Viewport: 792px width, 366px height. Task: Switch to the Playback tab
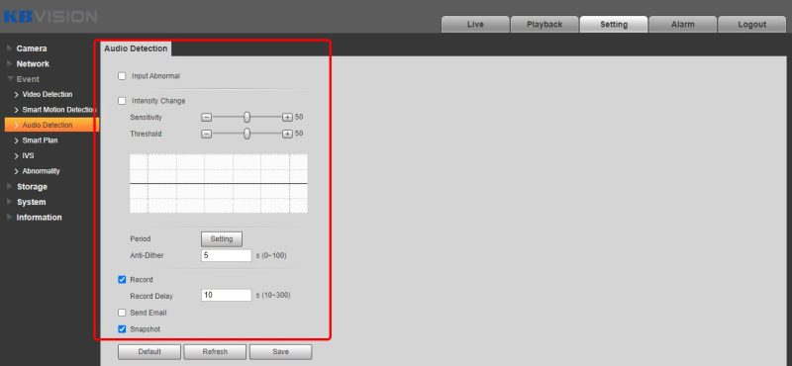point(544,24)
